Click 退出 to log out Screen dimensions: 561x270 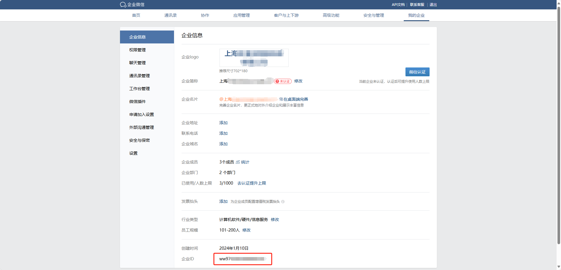[433, 5]
